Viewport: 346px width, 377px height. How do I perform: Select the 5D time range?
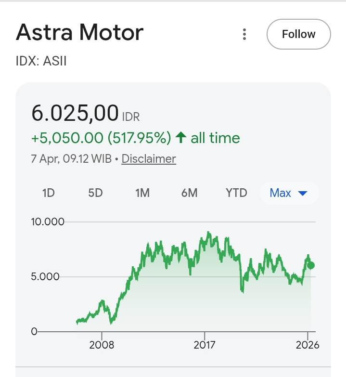tap(95, 193)
